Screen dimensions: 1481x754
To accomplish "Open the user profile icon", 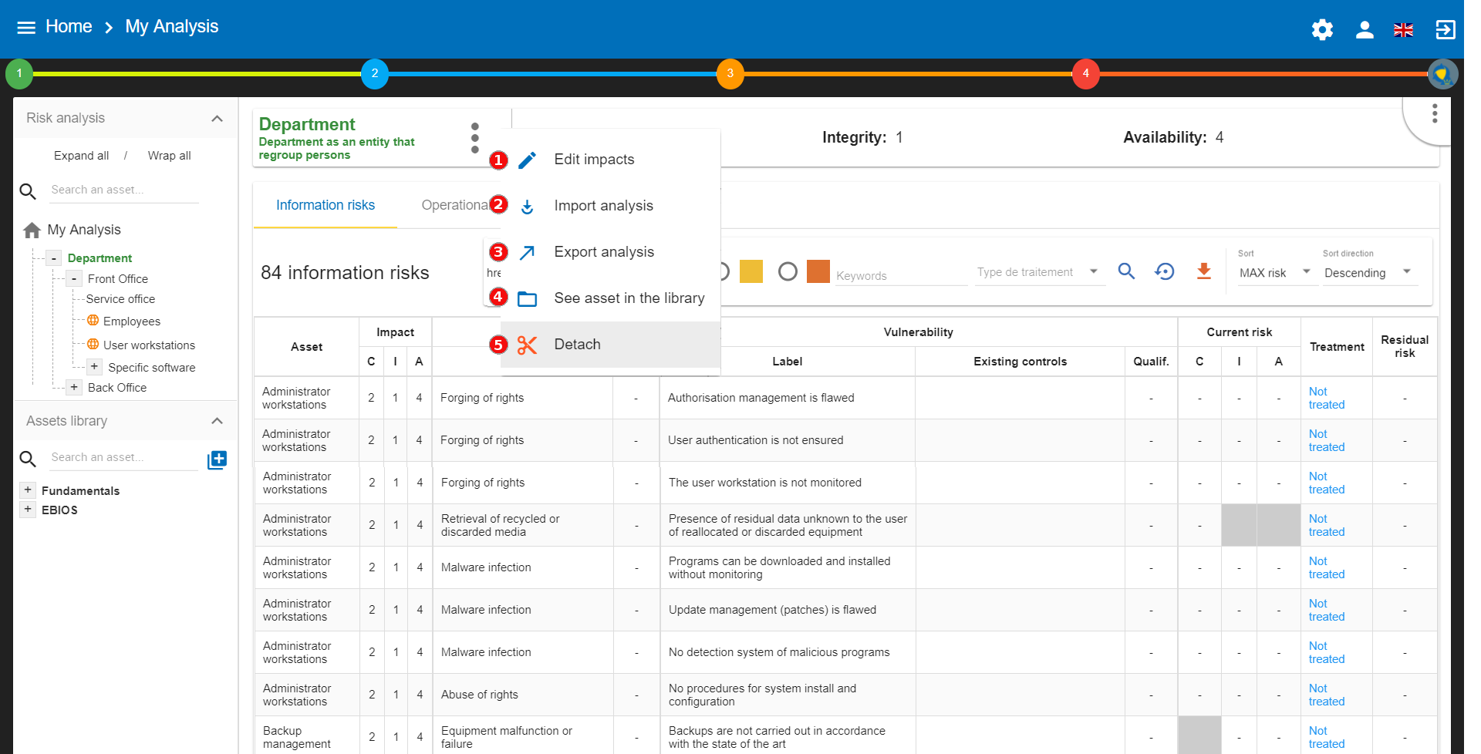I will 1364,29.
